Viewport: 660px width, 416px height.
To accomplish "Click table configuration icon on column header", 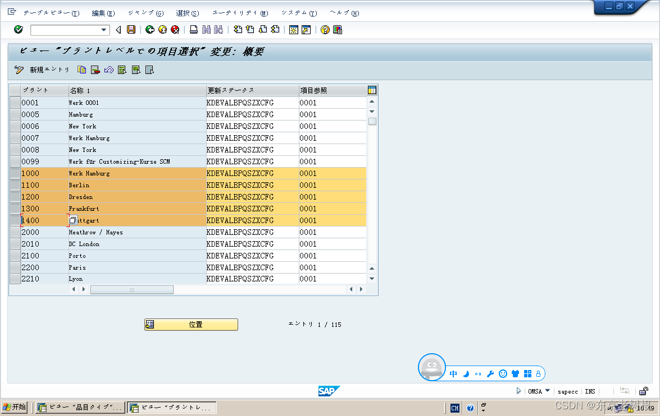I will coord(372,89).
